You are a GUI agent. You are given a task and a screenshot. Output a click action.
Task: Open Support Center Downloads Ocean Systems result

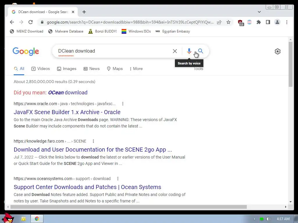tap(87, 187)
